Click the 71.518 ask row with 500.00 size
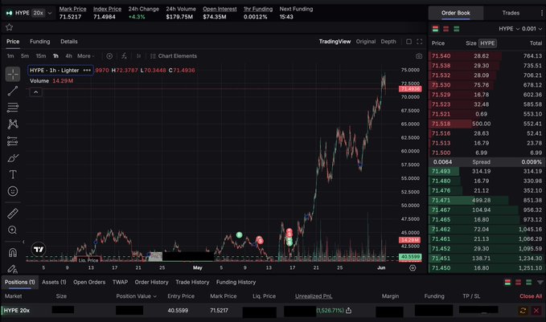Image resolution: width=546 pixels, height=322 pixels. (x=486, y=124)
